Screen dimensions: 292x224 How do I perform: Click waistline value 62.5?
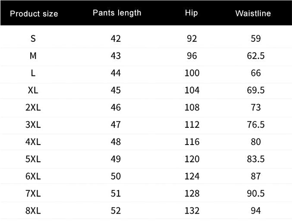point(256,56)
